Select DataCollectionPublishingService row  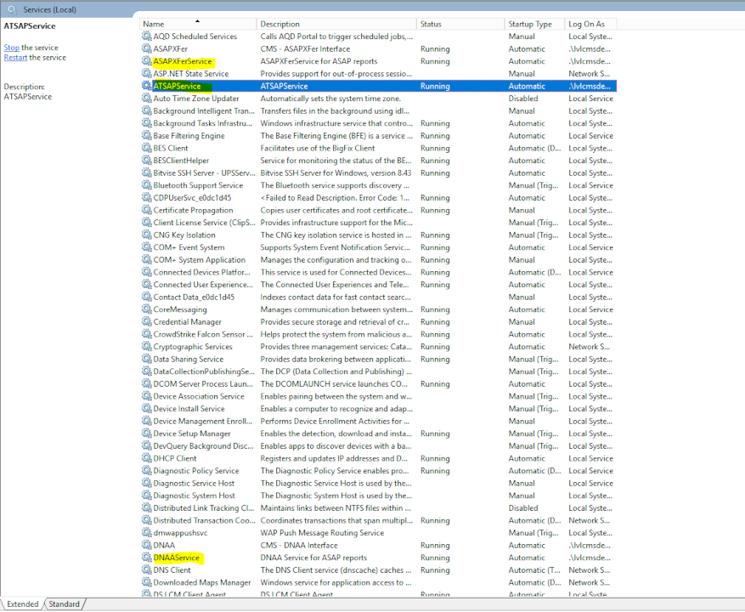tap(378, 371)
